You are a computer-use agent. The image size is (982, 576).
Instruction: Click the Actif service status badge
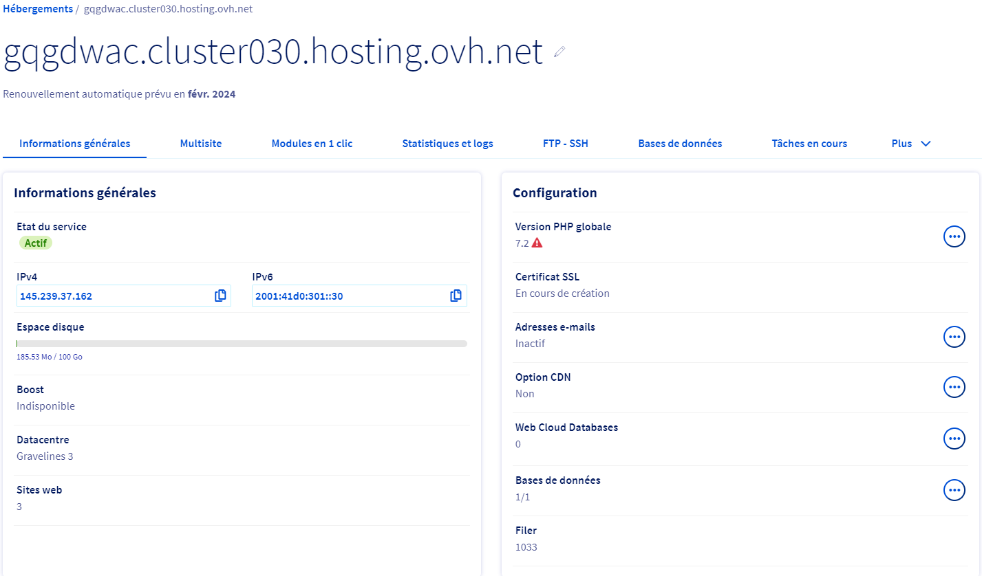[x=35, y=243]
